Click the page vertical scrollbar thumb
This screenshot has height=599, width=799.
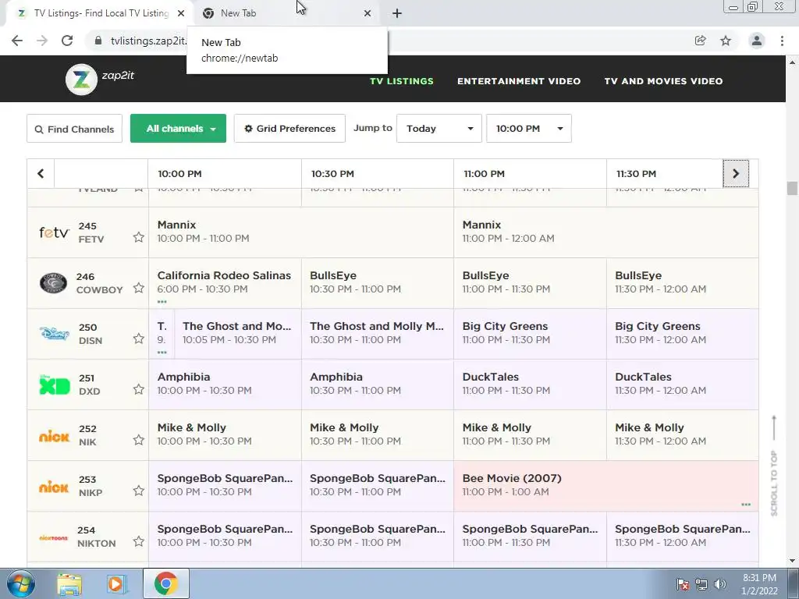791,187
